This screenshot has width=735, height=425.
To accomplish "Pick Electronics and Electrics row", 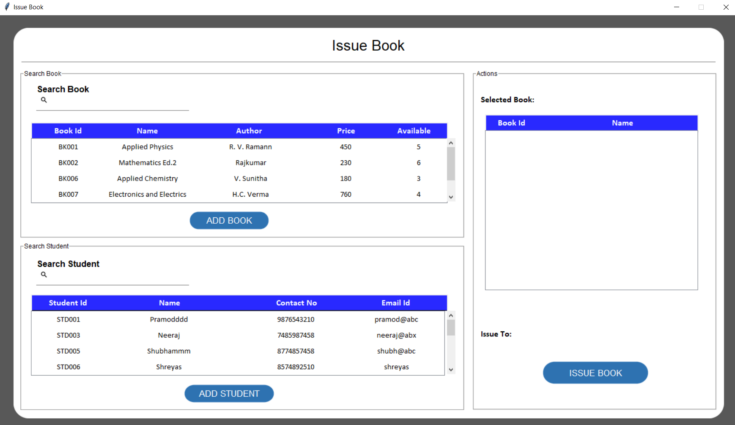I will [x=147, y=195].
